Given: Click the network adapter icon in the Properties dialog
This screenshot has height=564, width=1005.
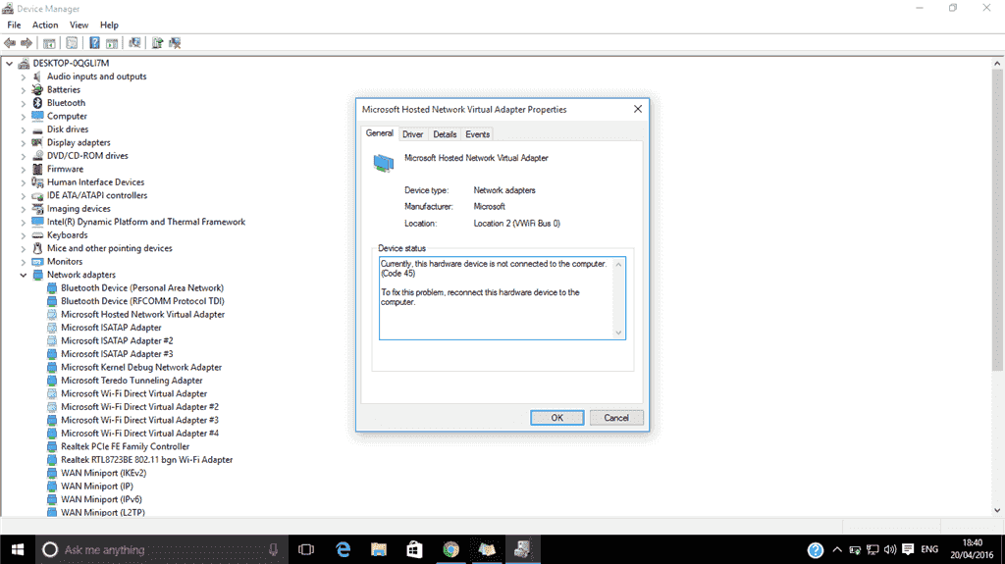Looking at the screenshot, I should 384,163.
